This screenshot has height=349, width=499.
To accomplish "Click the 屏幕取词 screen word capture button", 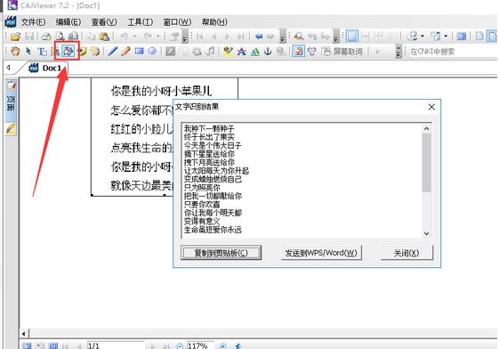I will (342, 52).
